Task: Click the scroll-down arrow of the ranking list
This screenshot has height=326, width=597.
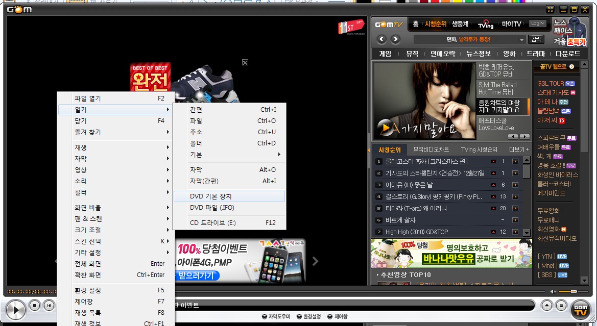Action: coord(527,232)
